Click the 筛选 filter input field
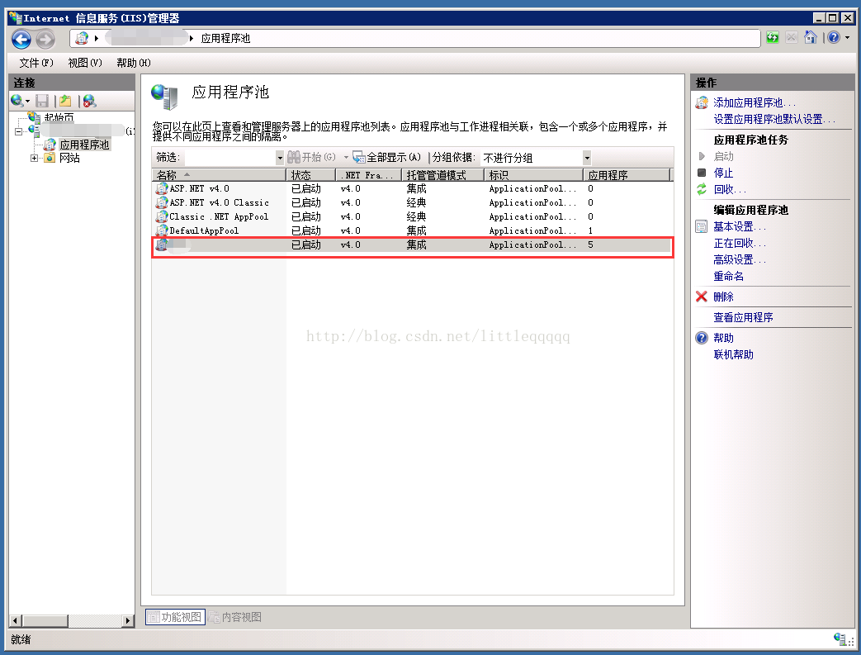 click(x=230, y=158)
